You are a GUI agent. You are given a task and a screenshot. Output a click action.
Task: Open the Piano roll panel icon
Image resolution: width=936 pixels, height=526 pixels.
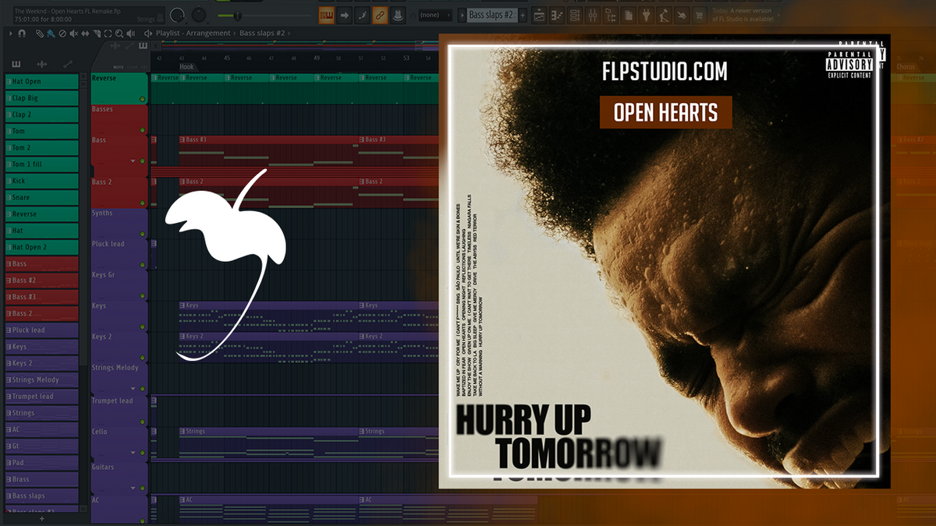556,14
